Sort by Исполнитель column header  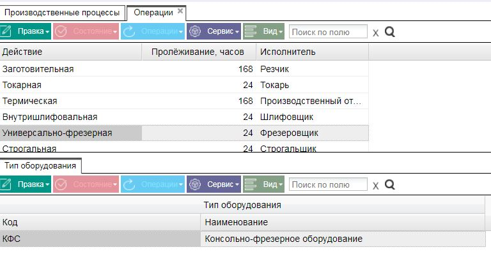click(312, 52)
